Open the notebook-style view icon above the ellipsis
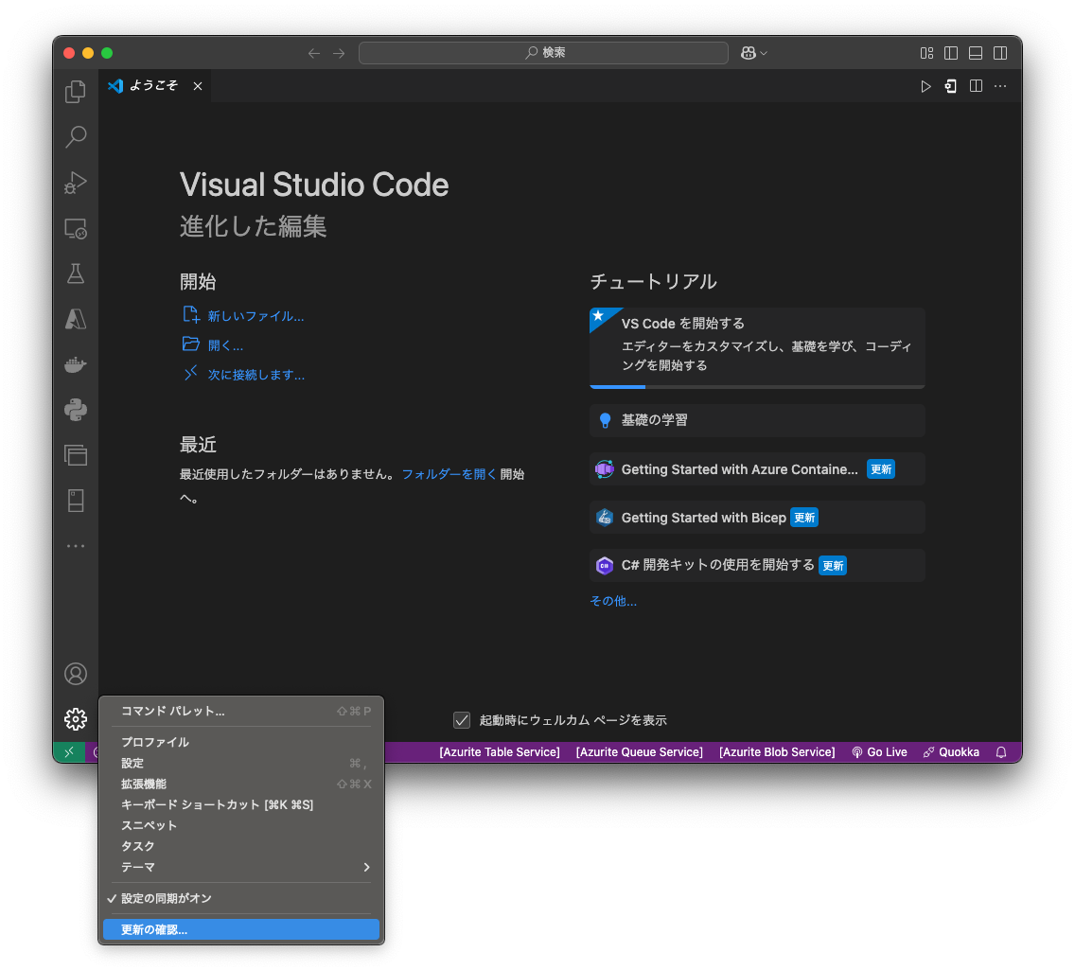 point(76,501)
